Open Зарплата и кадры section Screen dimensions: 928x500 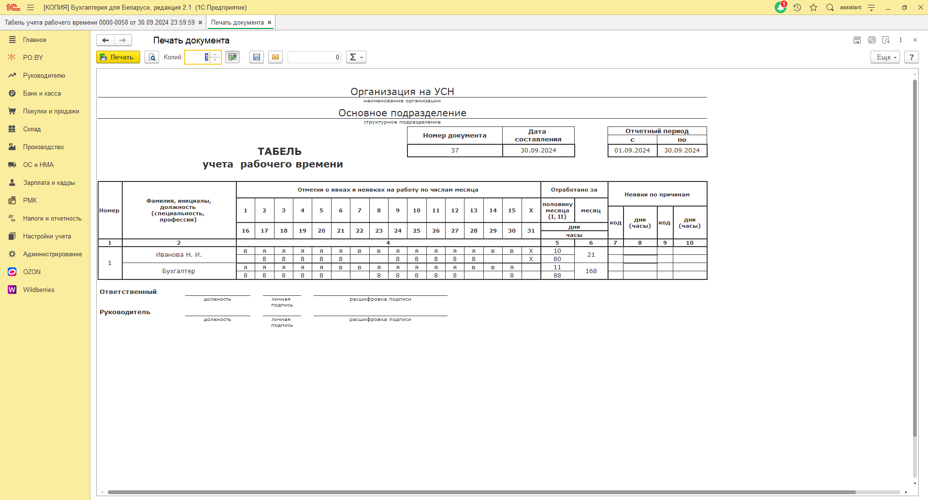49,183
